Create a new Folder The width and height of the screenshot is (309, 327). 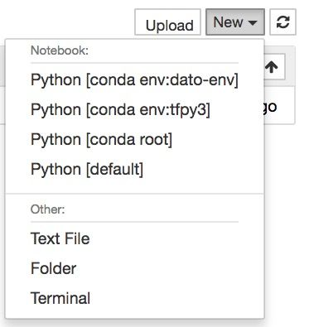134,268
